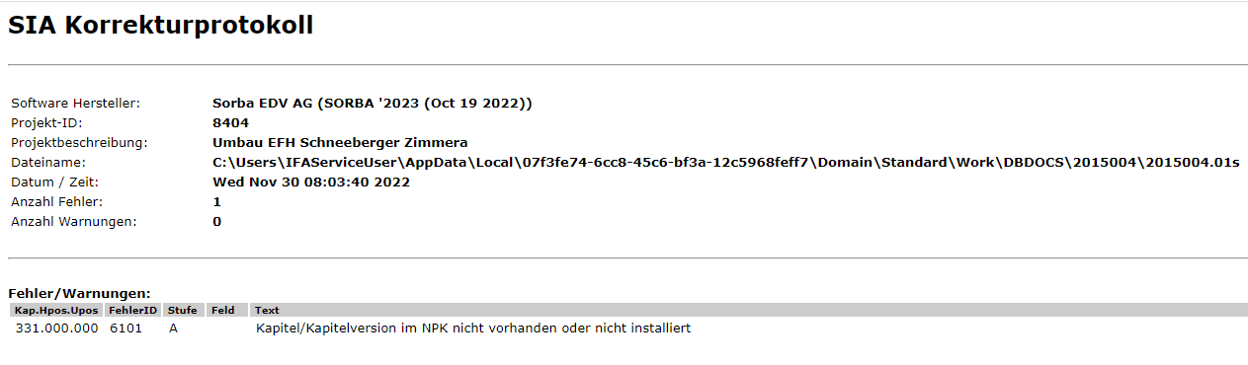Click the Fehler/Warnungen section title
Viewport: 1248px width, 365px height.
click(79, 293)
